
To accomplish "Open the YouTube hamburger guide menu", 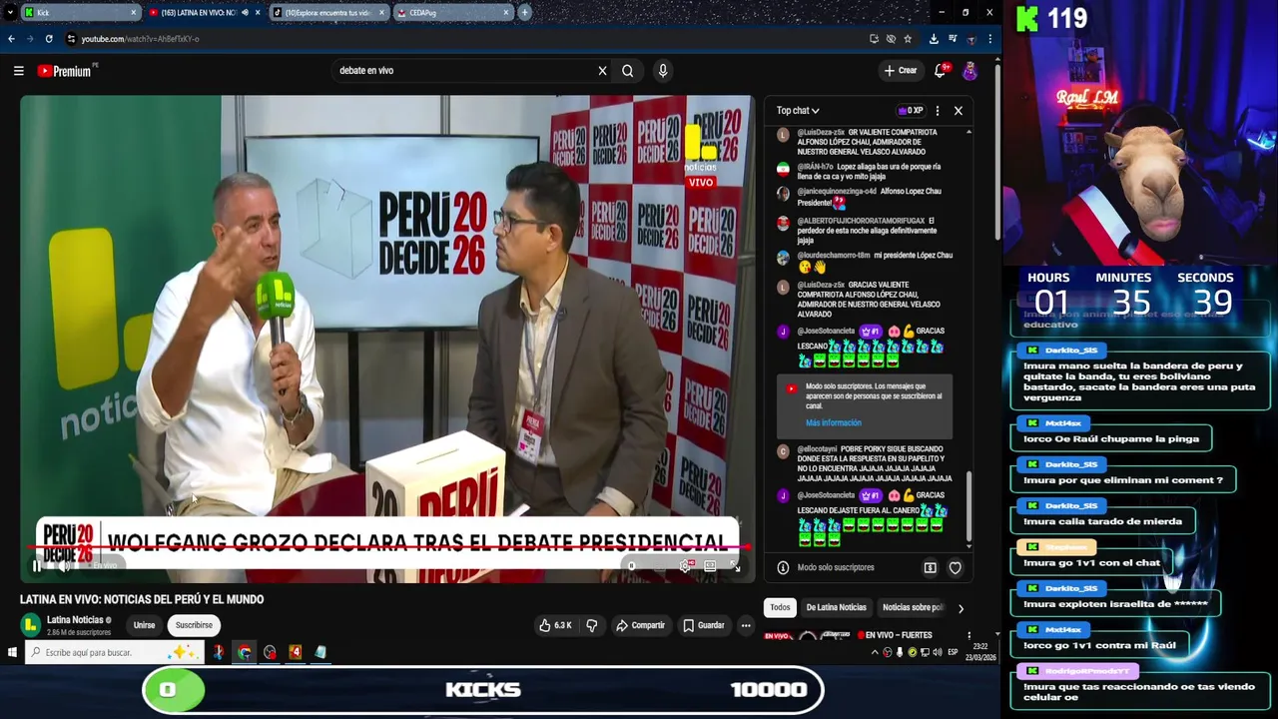I will (18, 71).
